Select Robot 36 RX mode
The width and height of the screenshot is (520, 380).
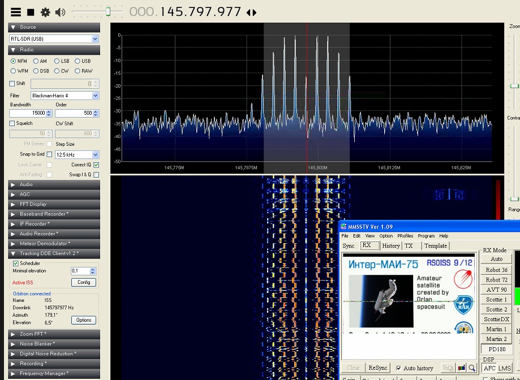(496, 270)
